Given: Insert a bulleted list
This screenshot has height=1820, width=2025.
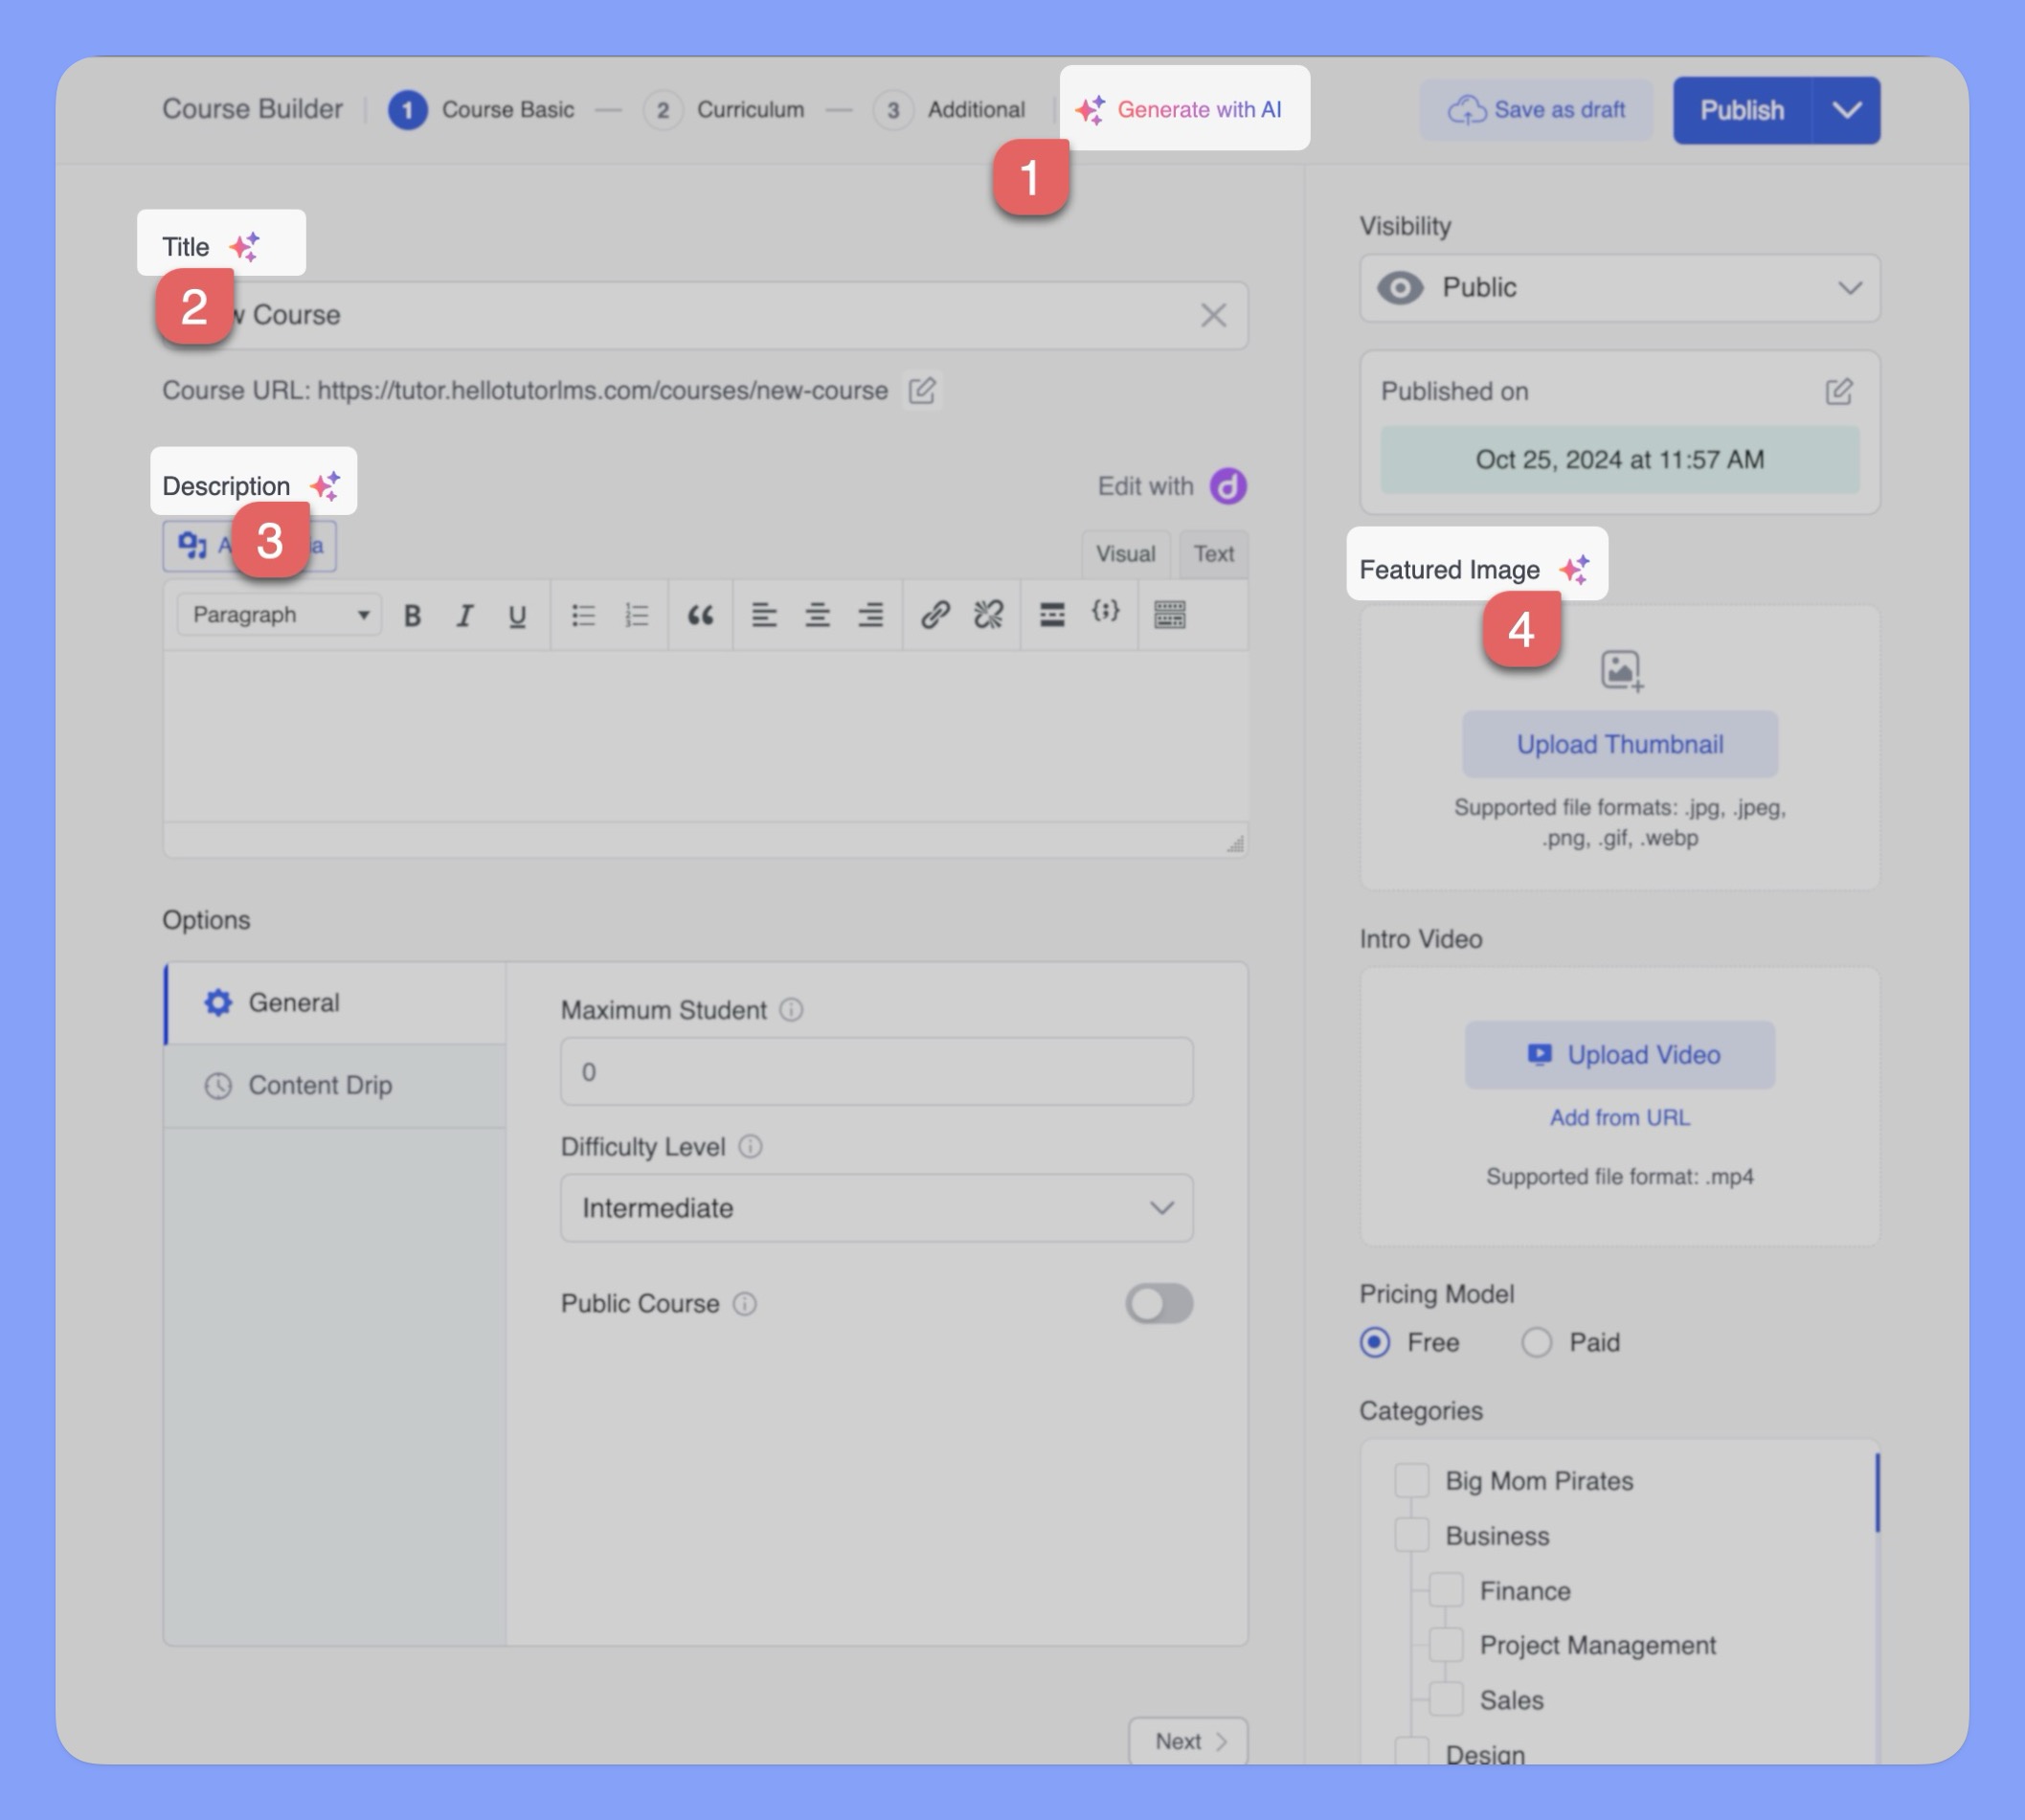Looking at the screenshot, I should click(x=583, y=615).
